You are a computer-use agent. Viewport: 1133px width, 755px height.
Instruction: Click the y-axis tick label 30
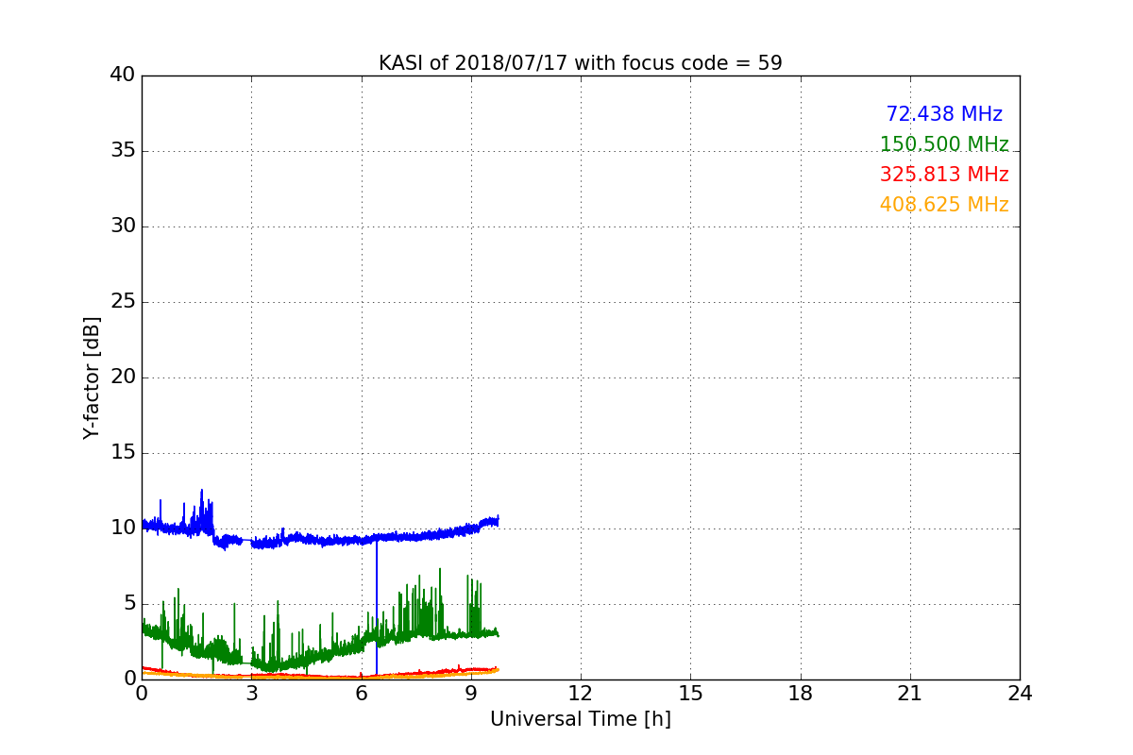tap(123, 226)
